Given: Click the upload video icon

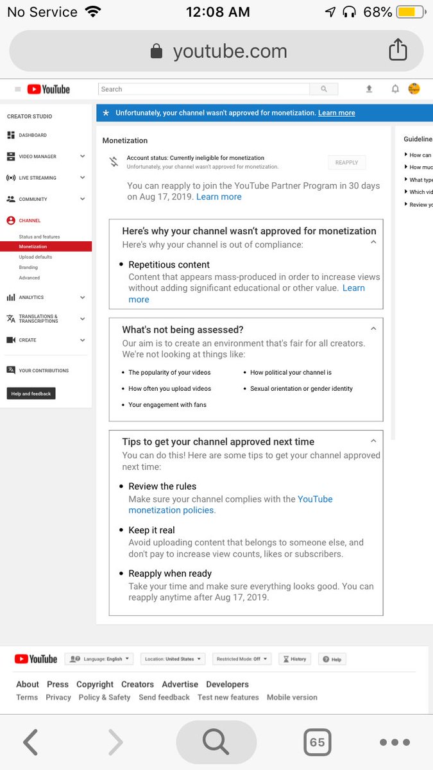Looking at the screenshot, I should pos(369,89).
